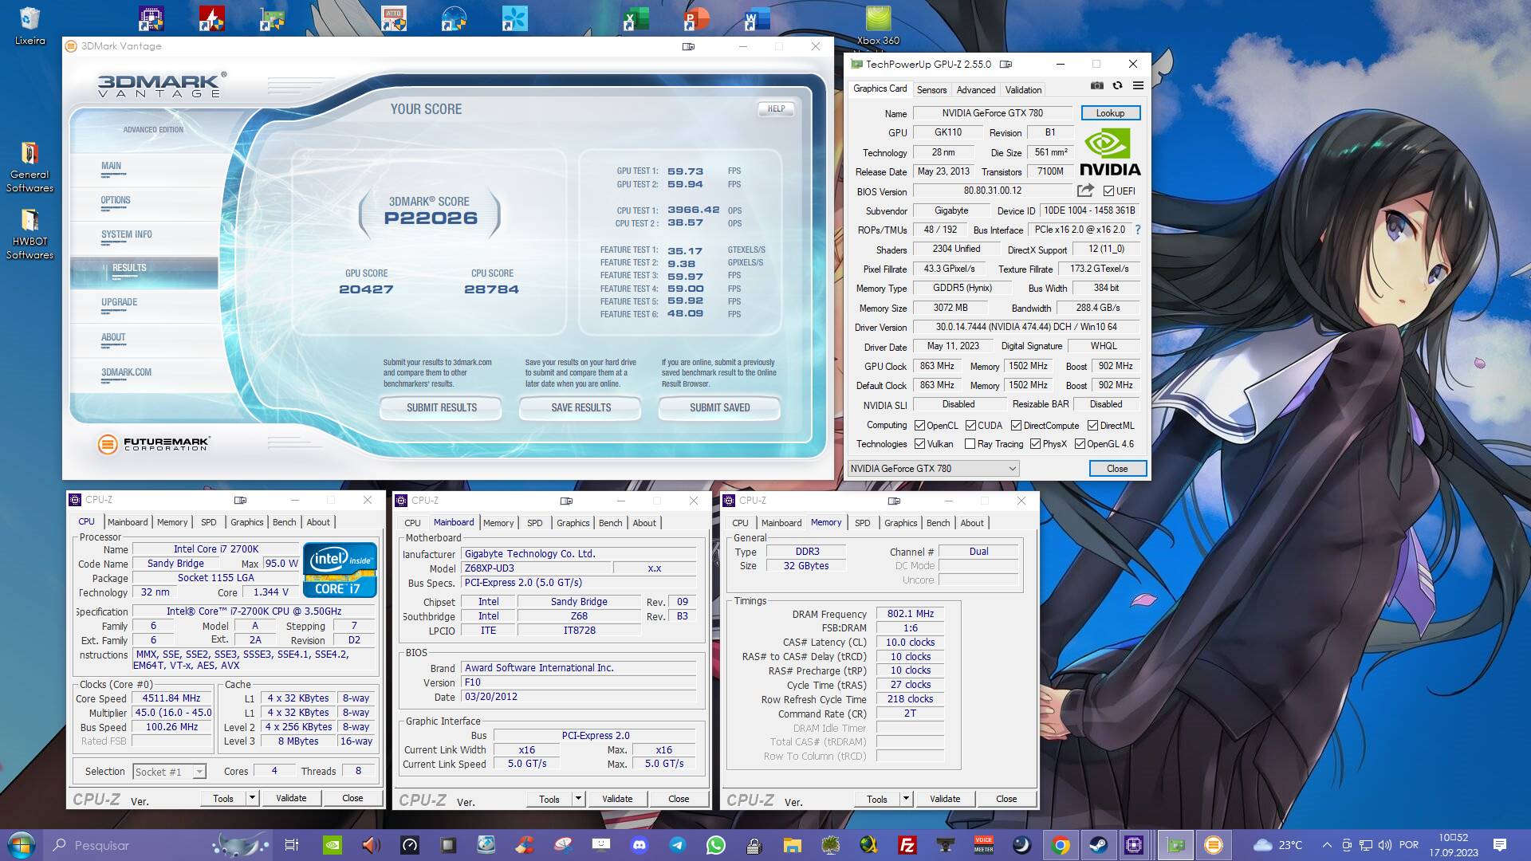This screenshot has width=1531, height=861.
Task: Expand Tools dropdown arrow in Mainboard CPU-Z window
Action: [579, 799]
